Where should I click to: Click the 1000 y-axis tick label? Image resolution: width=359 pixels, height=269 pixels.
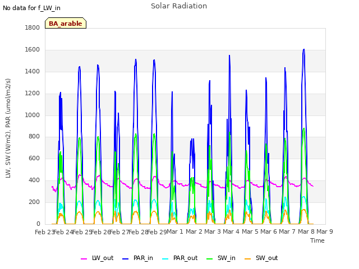pos(33,115)
